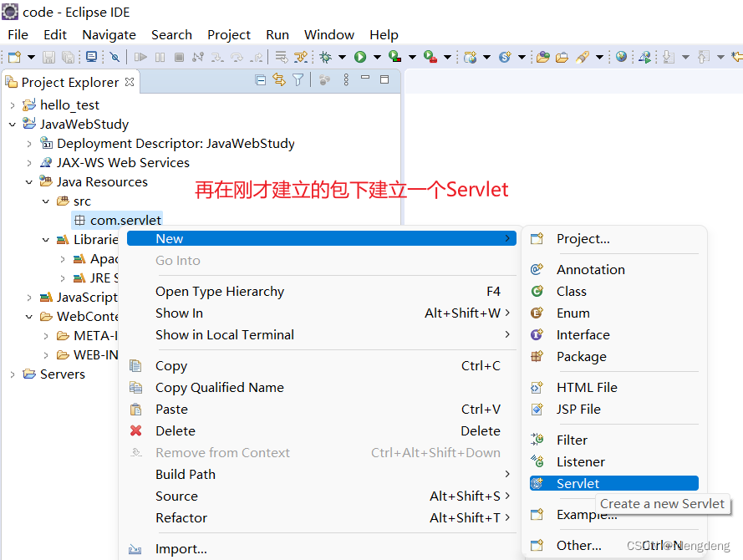Viewport: 743px width, 560px height.
Task: Select Servlet in New submenu
Action: click(614, 483)
